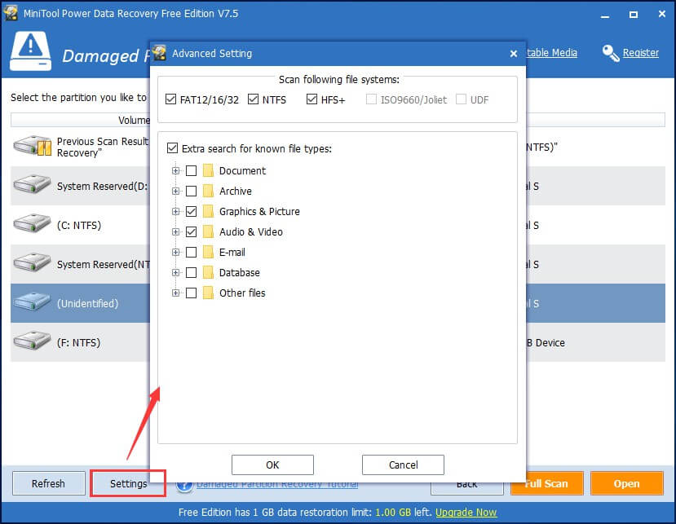
Task: Click the "Audio & Video" label
Action: coord(251,231)
